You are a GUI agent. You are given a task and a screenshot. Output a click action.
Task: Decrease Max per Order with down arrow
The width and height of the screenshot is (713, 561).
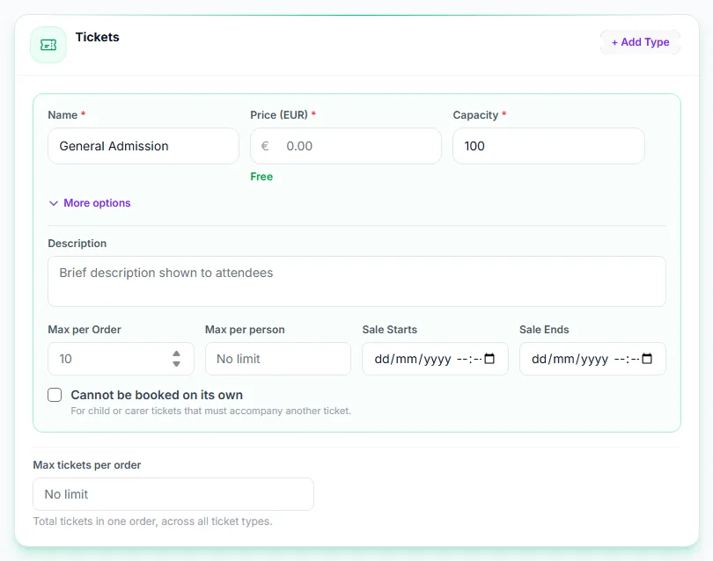pos(176,364)
